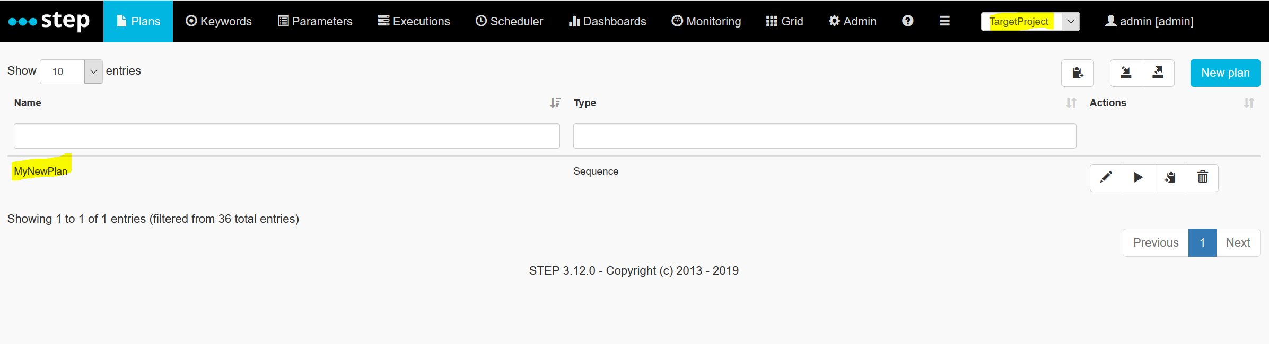Run MyNewPlan with the play icon
Screen dimensions: 1269x344
(1138, 178)
